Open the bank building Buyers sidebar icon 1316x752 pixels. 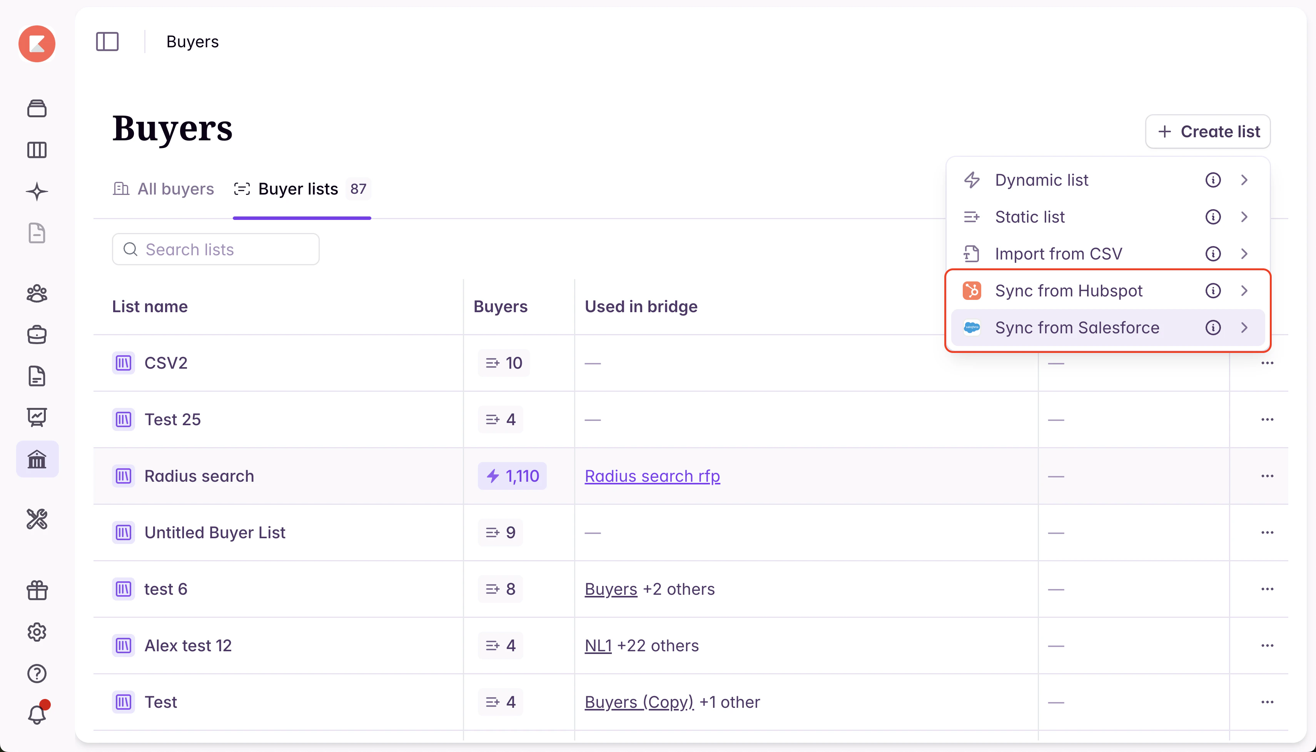pos(37,459)
